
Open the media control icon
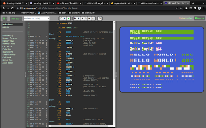pos(190,8)
